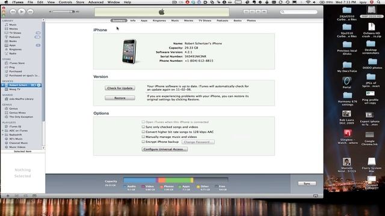This screenshot has height=216, width=385.
Task: Switch to the Photos tab
Action: point(251,20)
